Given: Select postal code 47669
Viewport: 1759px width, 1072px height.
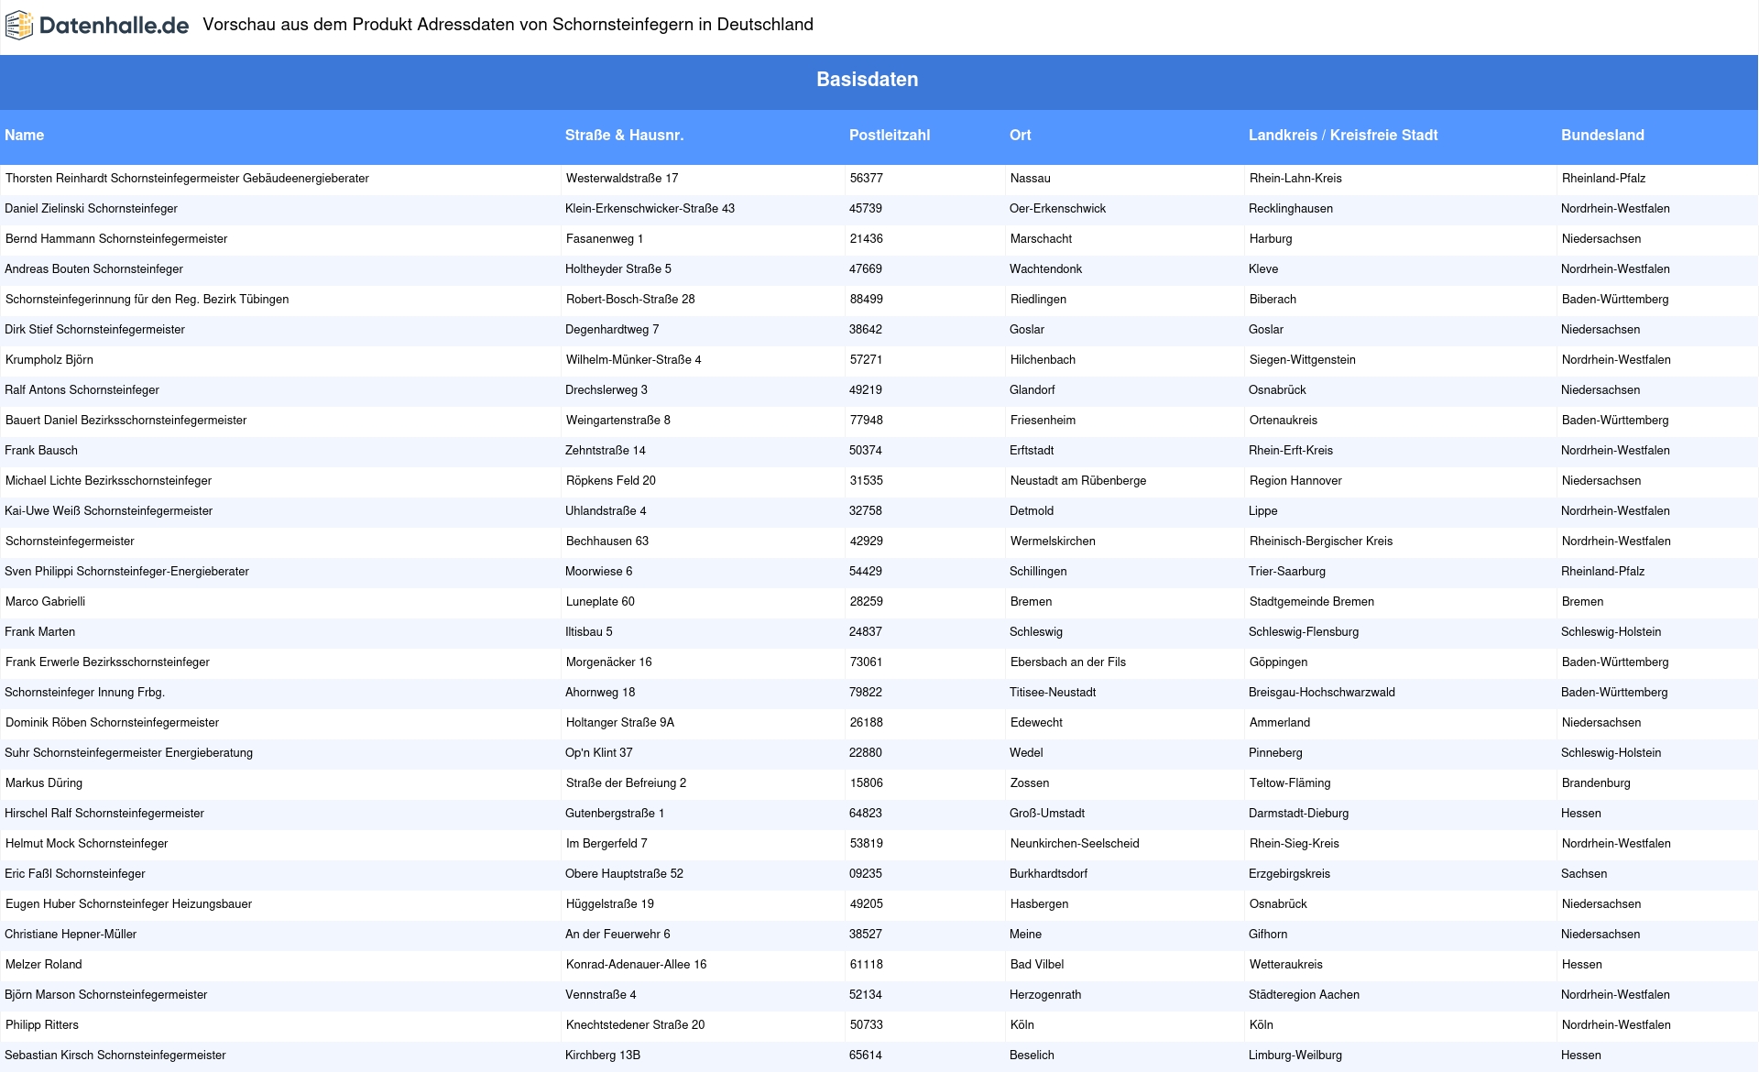Looking at the screenshot, I should tap(866, 269).
